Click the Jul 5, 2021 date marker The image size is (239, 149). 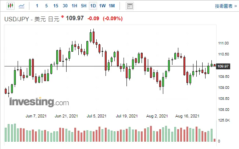coord(96,116)
